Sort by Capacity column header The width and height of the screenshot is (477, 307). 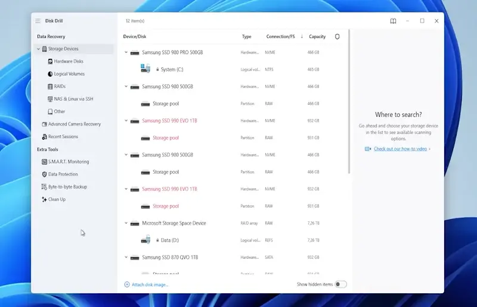pos(317,36)
